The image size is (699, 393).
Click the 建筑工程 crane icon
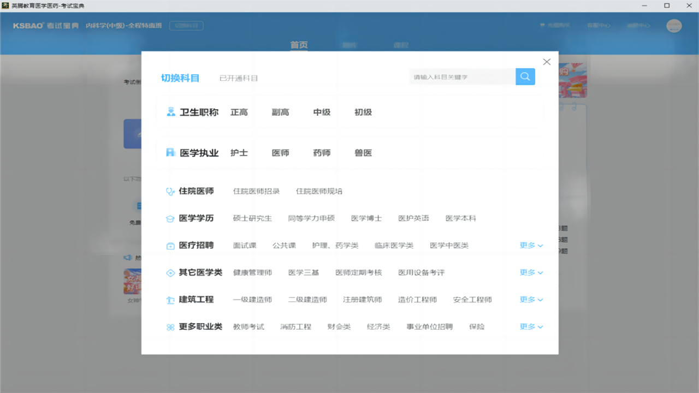170,300
